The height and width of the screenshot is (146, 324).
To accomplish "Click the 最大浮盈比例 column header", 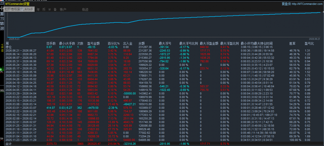I will (x=230, y=43).
